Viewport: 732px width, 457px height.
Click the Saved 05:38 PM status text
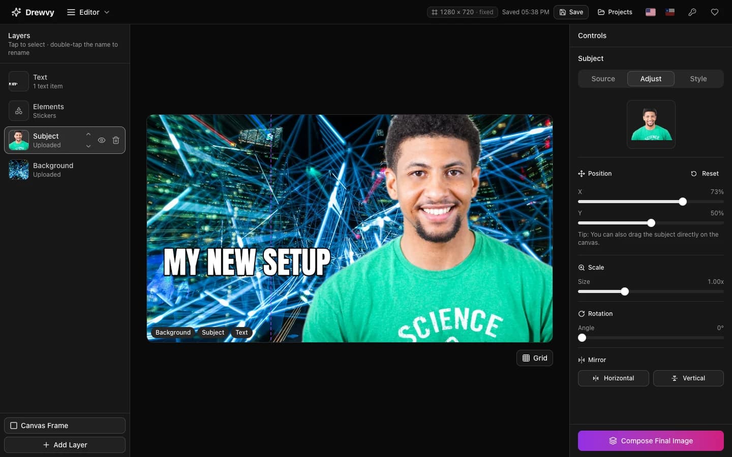(x=526, y=12)
